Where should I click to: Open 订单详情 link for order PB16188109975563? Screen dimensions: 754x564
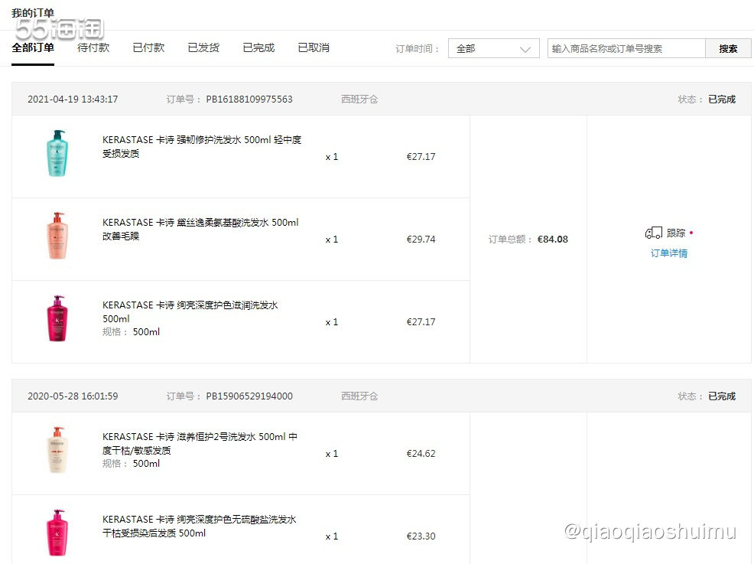pos(669,253)
